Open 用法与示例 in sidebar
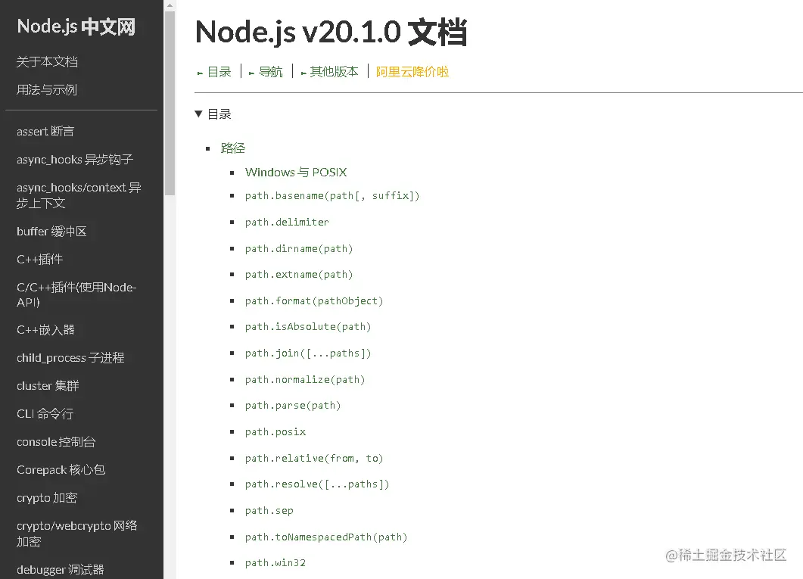The height and width of the screenshot is (579, 803). pos(47,89)
